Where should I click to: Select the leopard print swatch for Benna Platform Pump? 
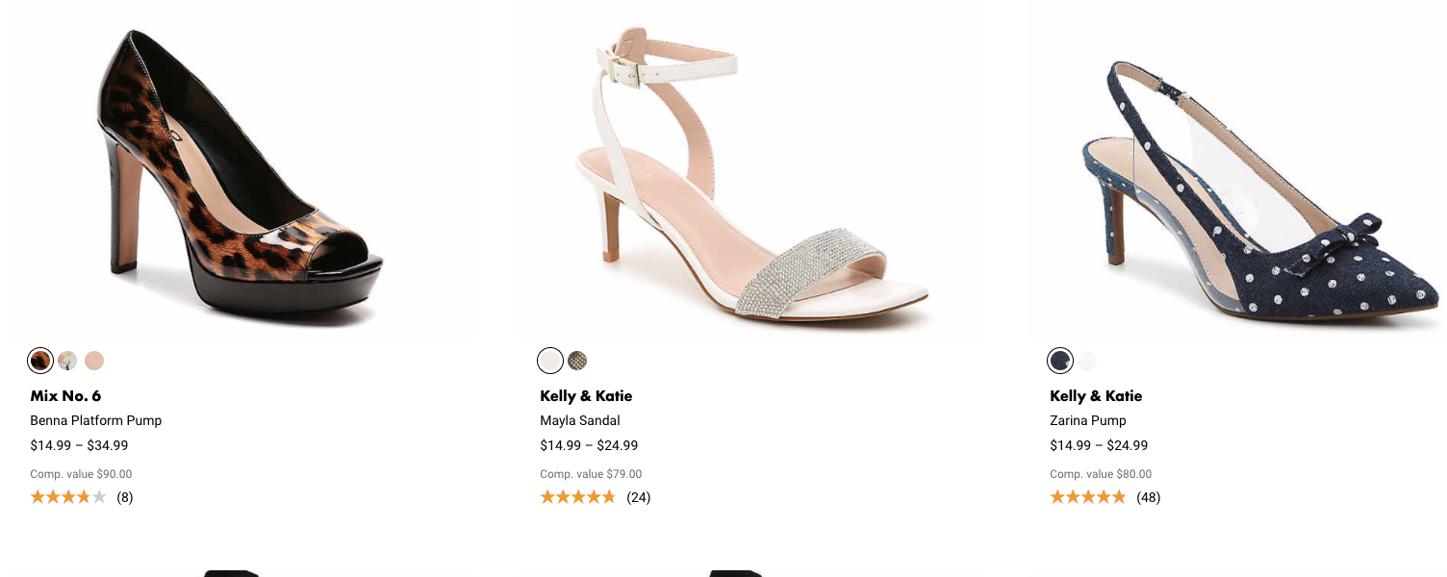pyautogui.click(x=39, y=361)
